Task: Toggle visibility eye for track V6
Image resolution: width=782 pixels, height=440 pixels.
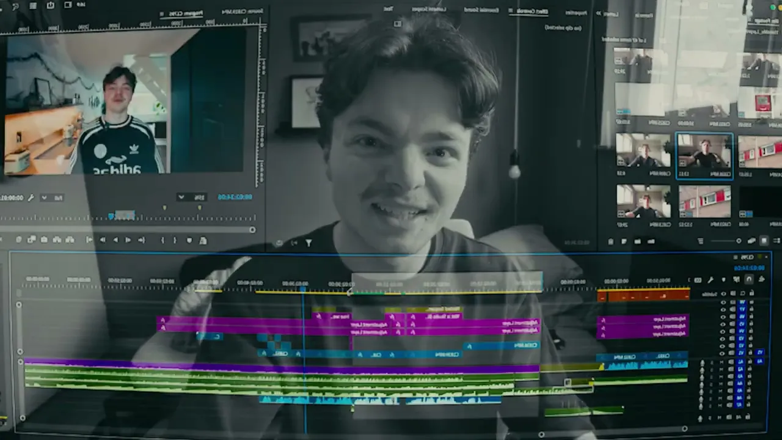Action: (x=724, y=317)
